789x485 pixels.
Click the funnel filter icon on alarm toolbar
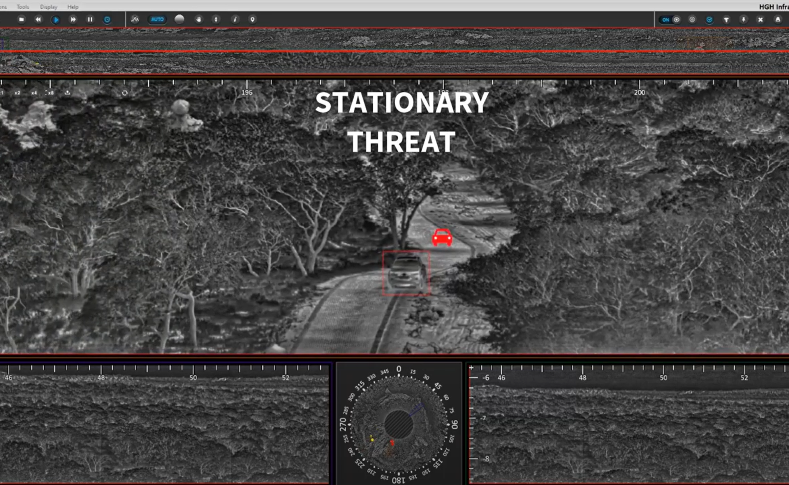(727, 19)
